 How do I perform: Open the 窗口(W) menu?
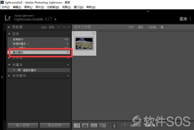79,7
